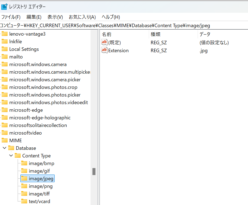
Task: Select the microsoft-edge folder icon
Action: [5, 110]
